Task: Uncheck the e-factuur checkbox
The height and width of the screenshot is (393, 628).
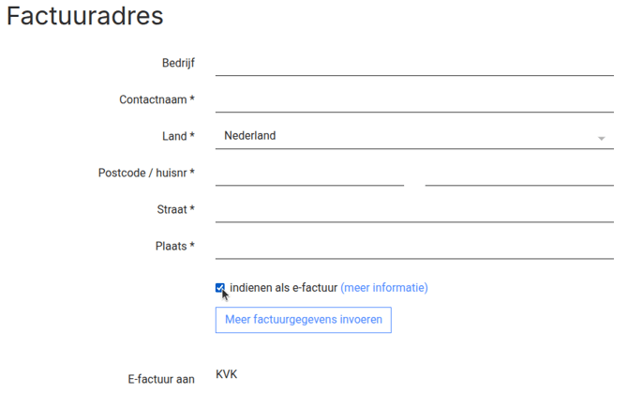Action: (220, 288)
